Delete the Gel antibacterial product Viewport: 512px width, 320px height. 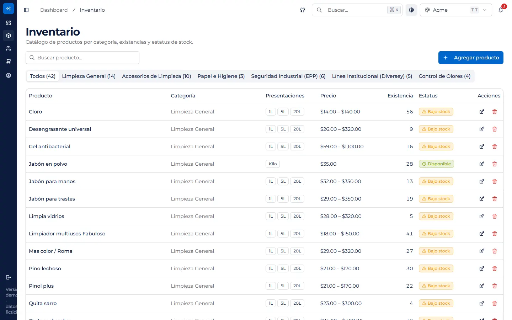tap(495, 146)
